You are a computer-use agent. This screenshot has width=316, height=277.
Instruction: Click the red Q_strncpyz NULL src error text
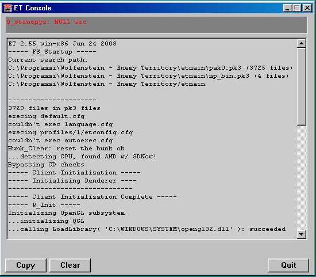pyautogui.click(x=47, y=22)
